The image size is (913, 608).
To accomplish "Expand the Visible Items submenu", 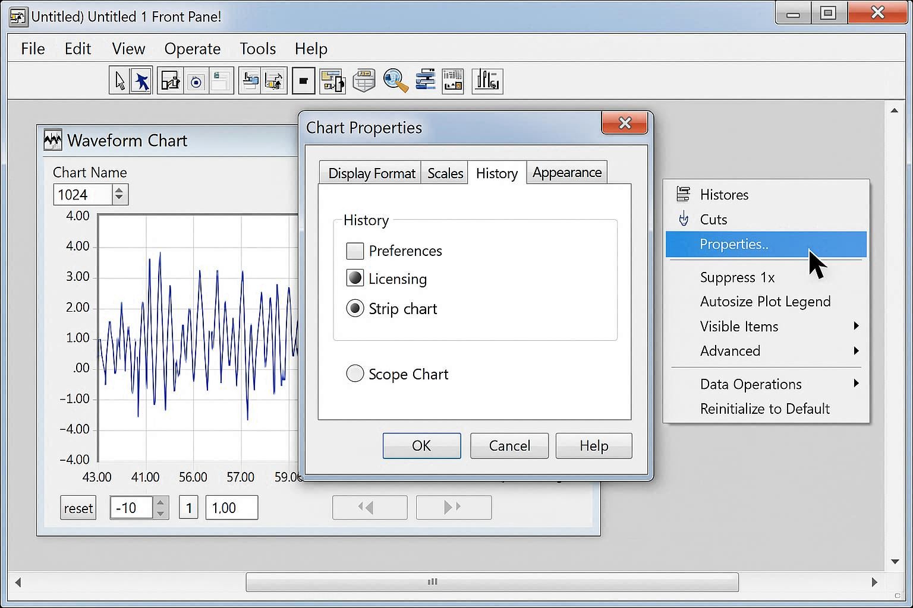I will click(739, 326).
